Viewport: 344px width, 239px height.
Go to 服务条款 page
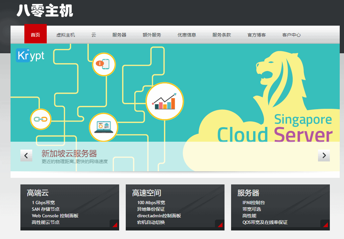[x=222, y=35]
